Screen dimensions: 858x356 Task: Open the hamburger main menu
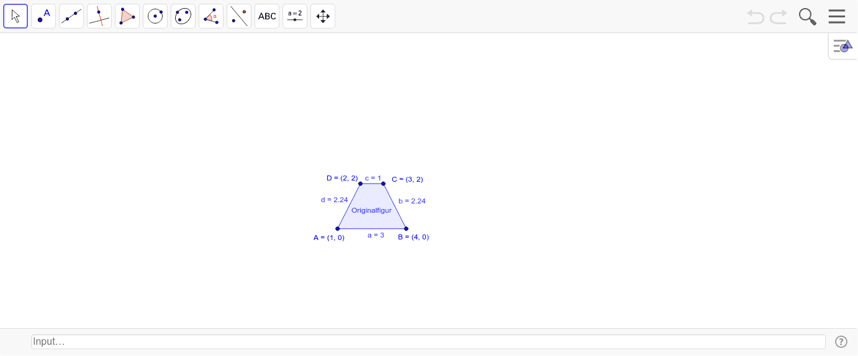point(837,16)
